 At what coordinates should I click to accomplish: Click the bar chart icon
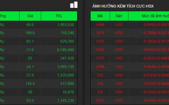click(74, 5)
